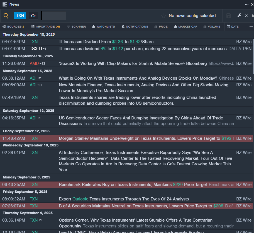The image size is (254, 233).
Task: Select the Market Cap filter tab
Action: coord(185,27)
